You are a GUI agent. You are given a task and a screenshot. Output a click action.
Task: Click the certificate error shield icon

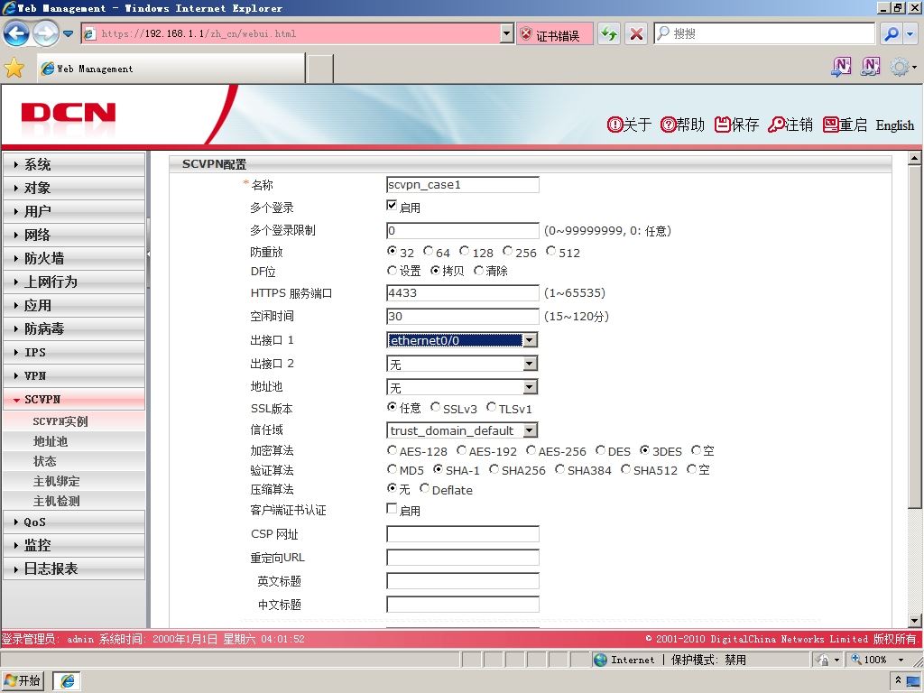[526, 34]
